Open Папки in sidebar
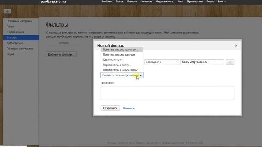The width and height of the screenshot is (262, 147). point(10,27)
